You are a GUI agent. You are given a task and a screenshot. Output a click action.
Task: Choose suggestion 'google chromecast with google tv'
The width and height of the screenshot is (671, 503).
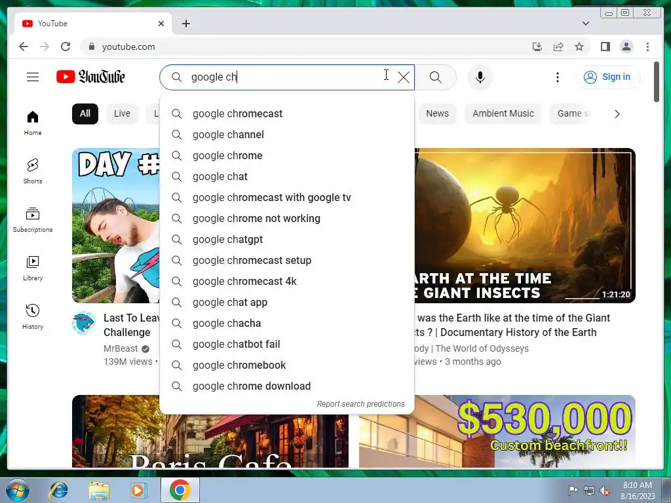287,198
